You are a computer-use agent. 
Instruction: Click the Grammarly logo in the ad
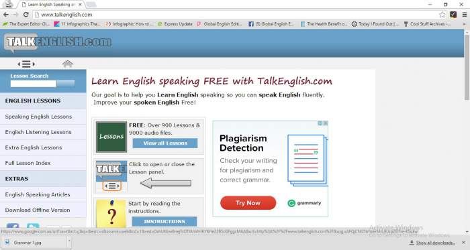304,203
